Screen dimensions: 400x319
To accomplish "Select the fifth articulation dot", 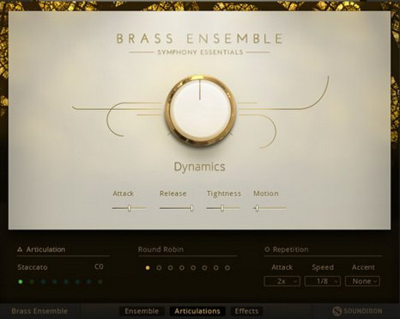I will click(x=66, y=282).
